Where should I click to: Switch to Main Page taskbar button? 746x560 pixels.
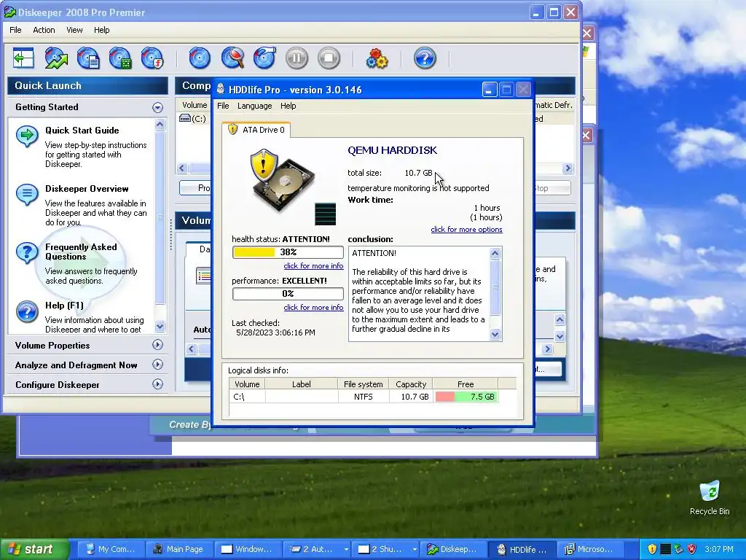point(178,549)
